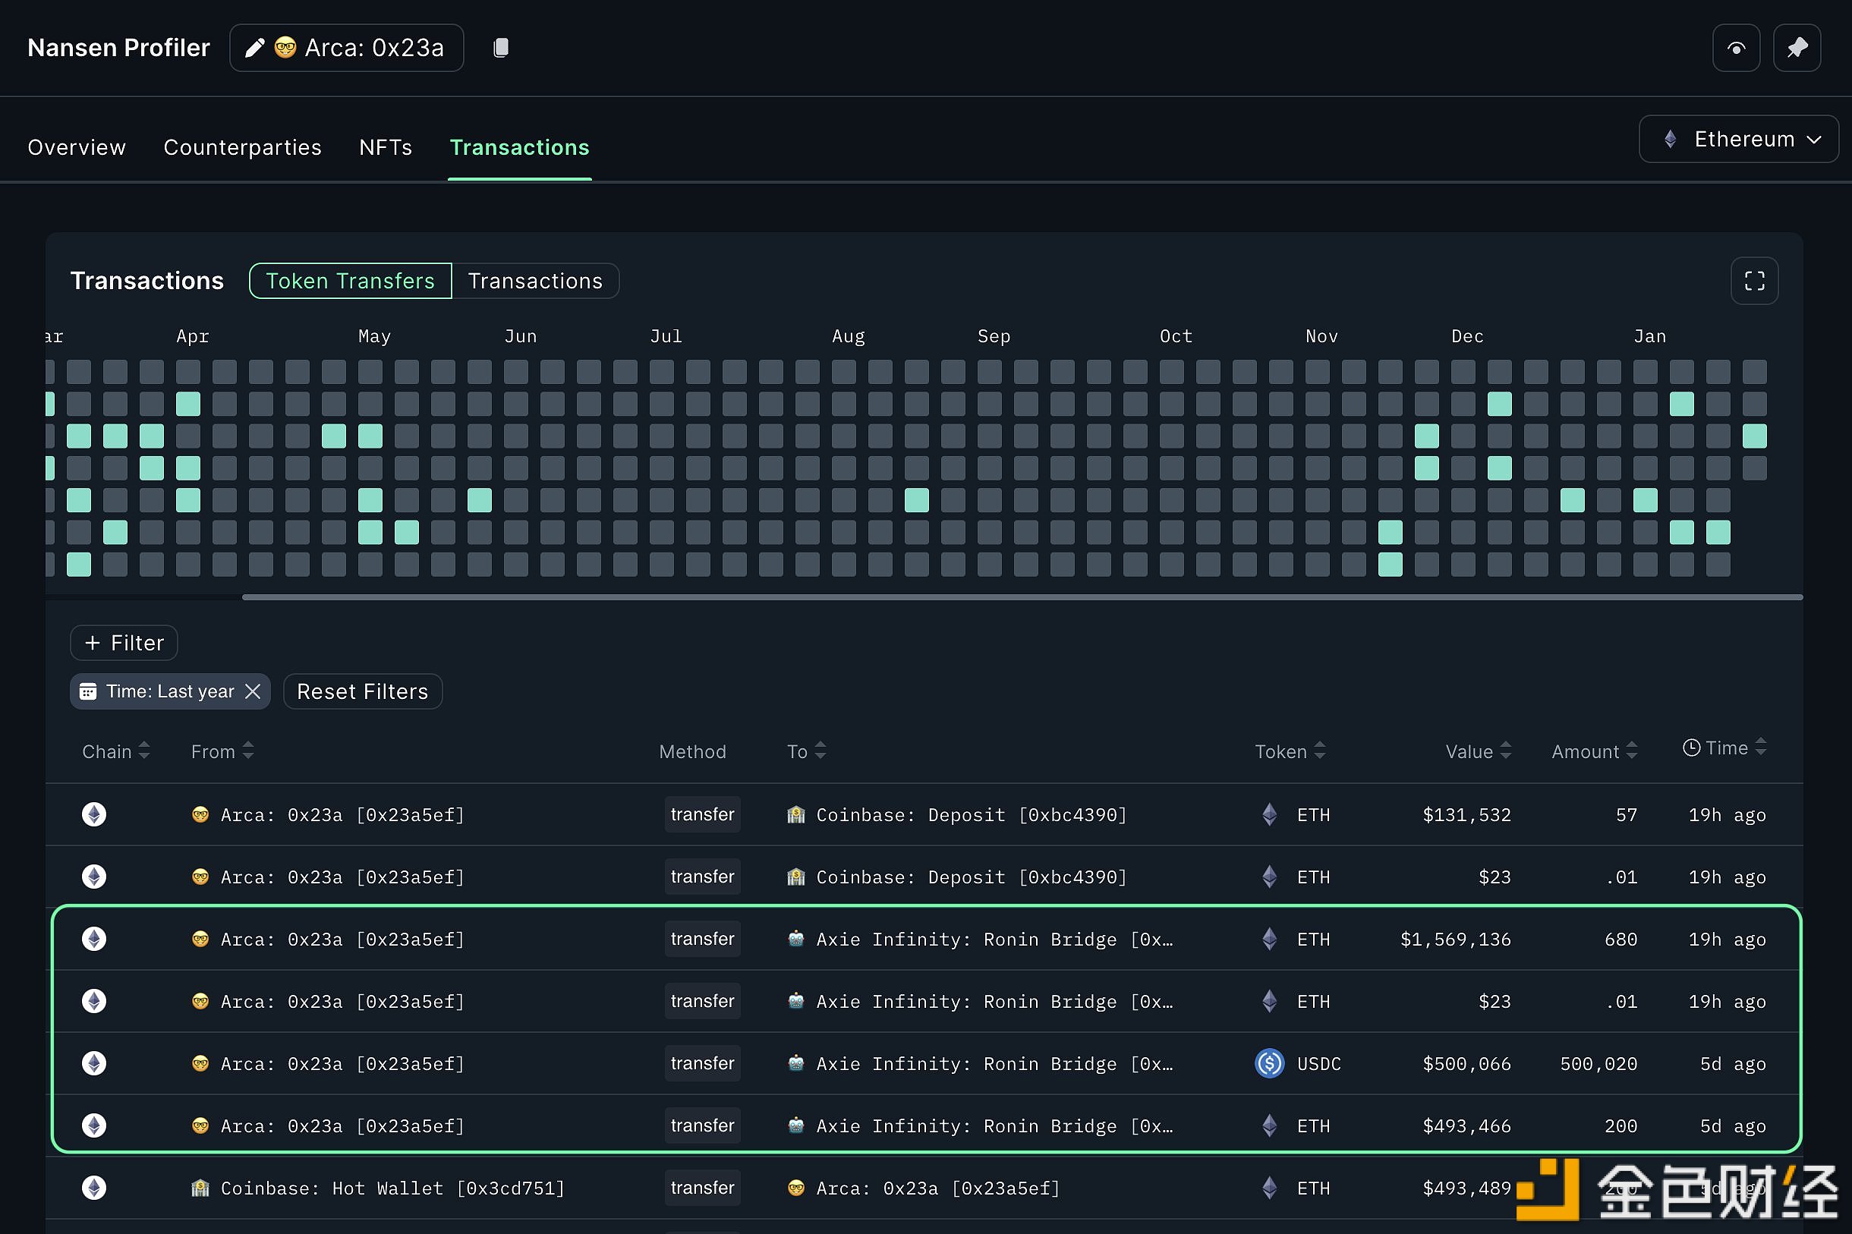Click Ethereum chain icon in $493,466 row
1852x1234 pixels.
pos(94,1125)
